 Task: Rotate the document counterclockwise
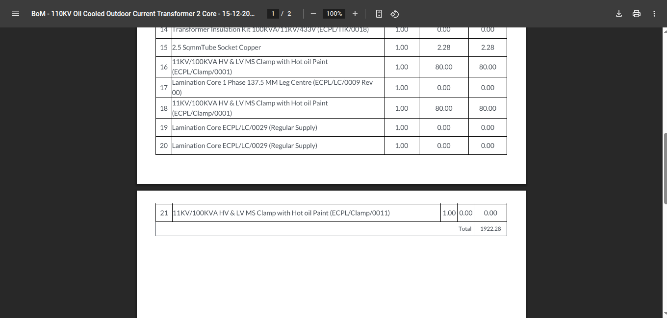click(x=395, y=14)
